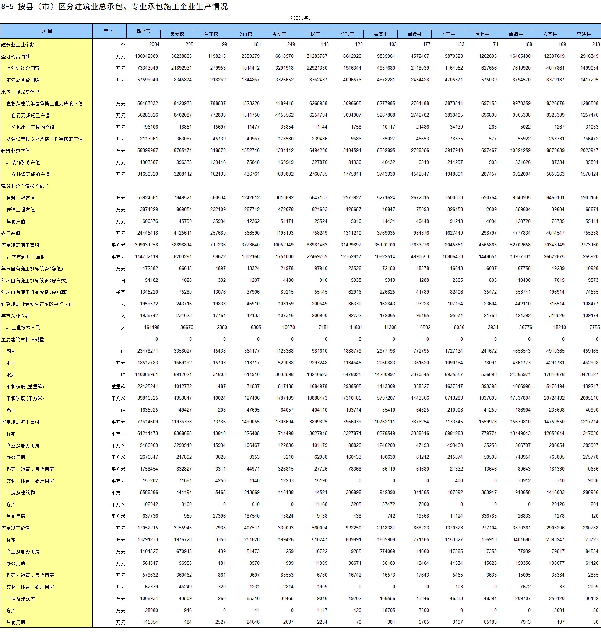This screenshot has height=640, width=601.
Task: Click the 平潭县 column header
Action: click(584, 34)
